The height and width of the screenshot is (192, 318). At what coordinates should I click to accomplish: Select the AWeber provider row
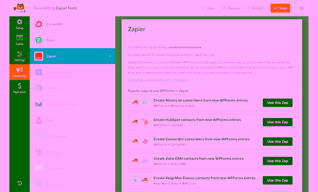[x=72, y=88]
